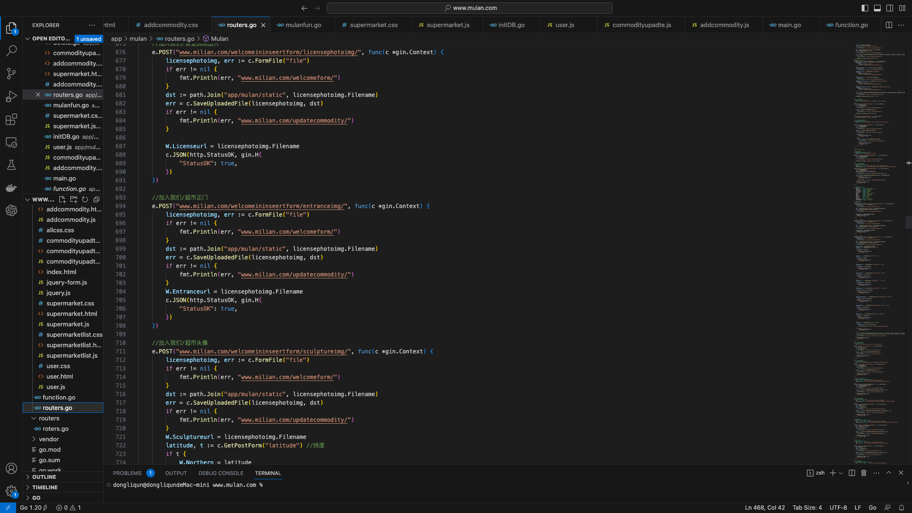This screenshot has width=912, height=513.
Task: Open terminal panel more actions menu
Action: click(876, 473)
